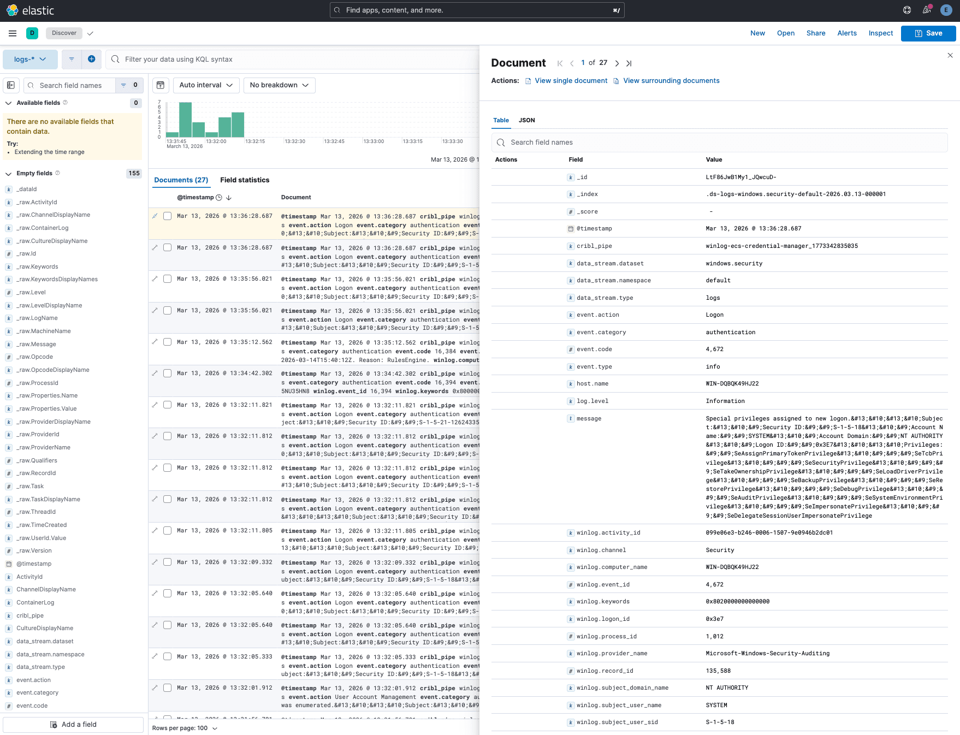Open the Field statistics tab
This screenshot has width=960, height=735.
coord(245,180)
